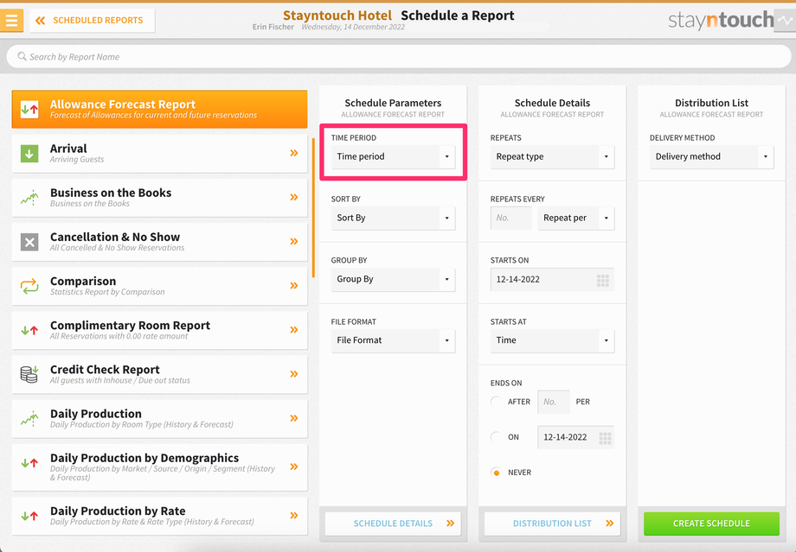Click the Cancellation & No Show X icon
This screenshot has height=552, width=796.
click(29, 242)
